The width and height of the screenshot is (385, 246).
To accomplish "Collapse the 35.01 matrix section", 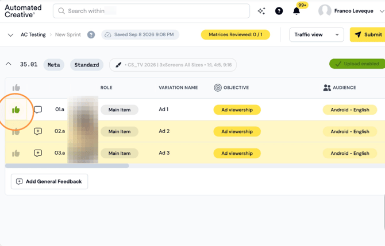I will click(x=9, y=64).
